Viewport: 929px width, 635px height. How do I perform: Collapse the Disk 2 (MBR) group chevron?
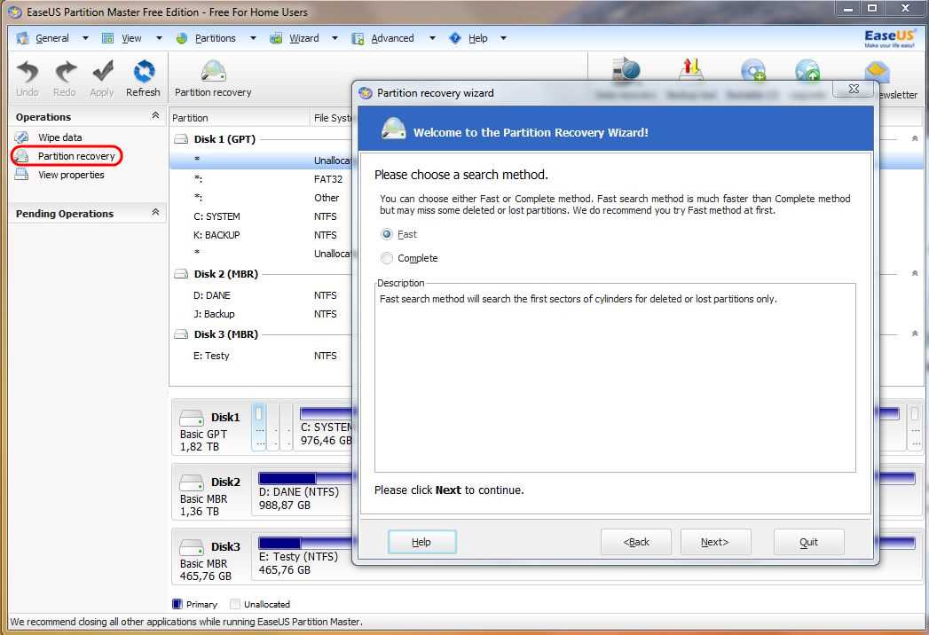pyautogui.click(x=915, y=274)
